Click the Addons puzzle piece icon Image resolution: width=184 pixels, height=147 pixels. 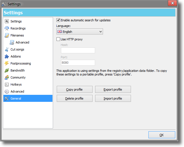[7, 56]
